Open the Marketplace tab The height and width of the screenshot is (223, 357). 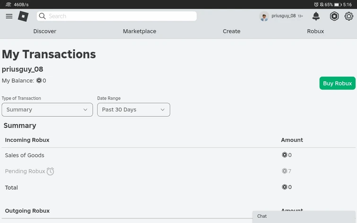[x=139, y=31]
